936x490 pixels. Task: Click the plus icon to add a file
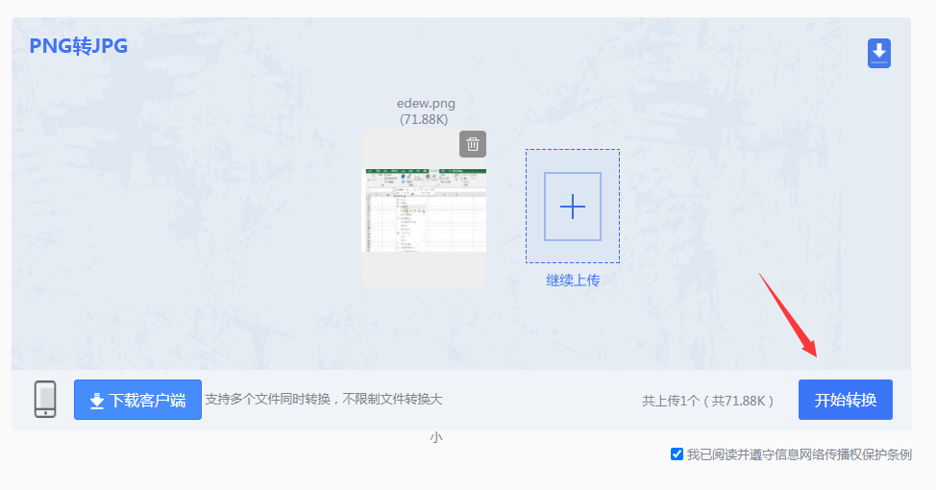click(x=572, y=207)
